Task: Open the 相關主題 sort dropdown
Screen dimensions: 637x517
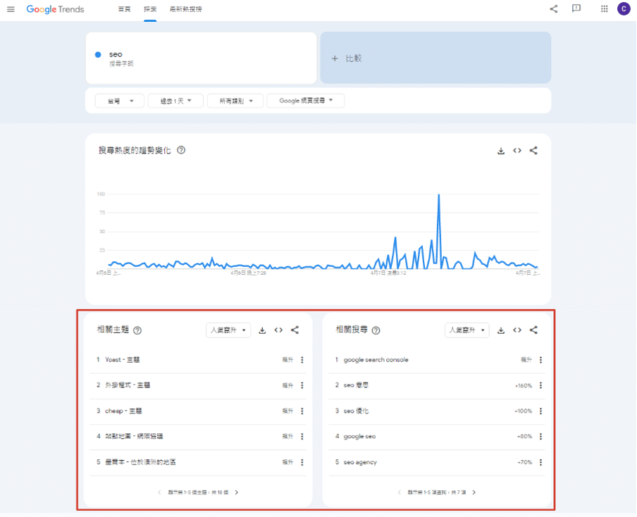Action: [x=228, y=330]
